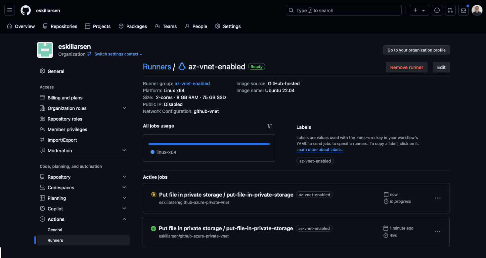Open Billing and plans in sidebar
Image resolution: width=486 pixels, height=258 pixels.
(x=83, y=98)
